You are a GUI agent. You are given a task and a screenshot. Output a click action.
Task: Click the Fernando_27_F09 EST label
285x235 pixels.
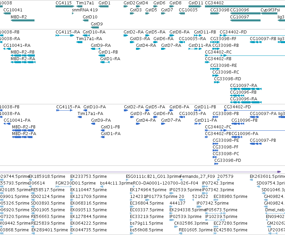point(198,177)
